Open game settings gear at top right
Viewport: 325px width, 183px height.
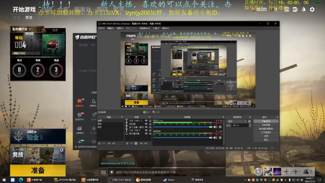[312, 9]
